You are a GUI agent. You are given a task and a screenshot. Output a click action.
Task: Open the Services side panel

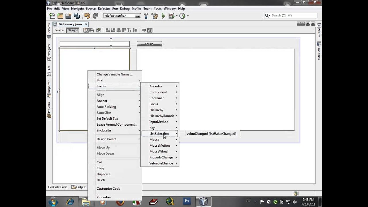(49, 31)
